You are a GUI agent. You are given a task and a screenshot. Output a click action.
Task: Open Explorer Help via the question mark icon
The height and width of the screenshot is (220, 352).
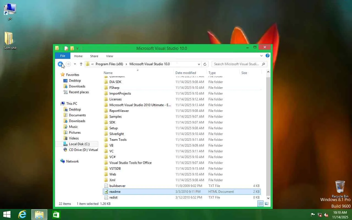267,56
